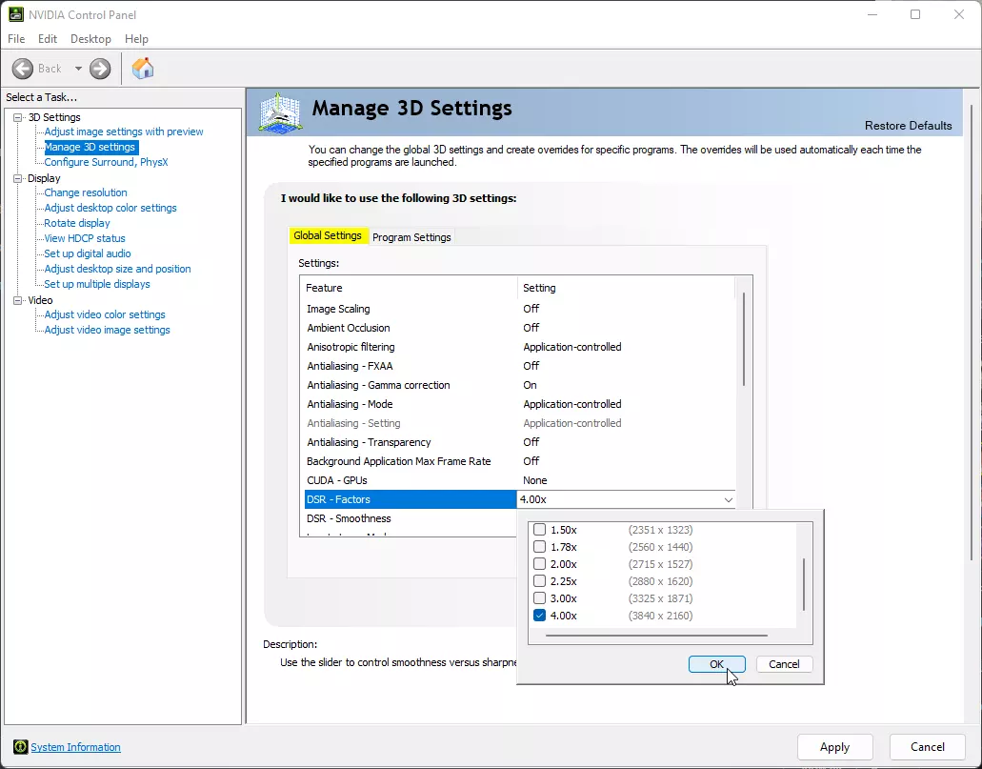This screenshot has width=982, height=769.
Task: Click the settings list vertical scrollbar
Action: [x=743, y=339]
